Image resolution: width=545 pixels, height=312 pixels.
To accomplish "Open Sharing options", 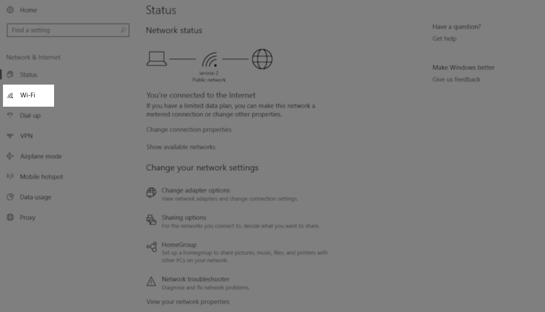I will coord(184,217).
